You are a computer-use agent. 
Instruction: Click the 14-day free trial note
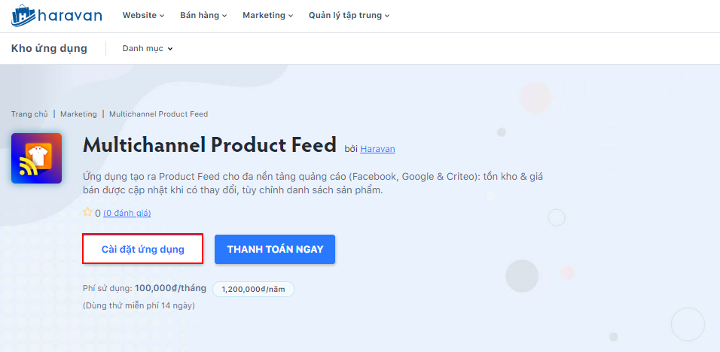tap(139, 305)
